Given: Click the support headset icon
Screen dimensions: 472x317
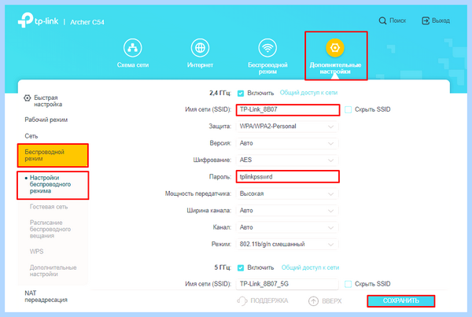Looking at the screenshot, I should 242,300.
